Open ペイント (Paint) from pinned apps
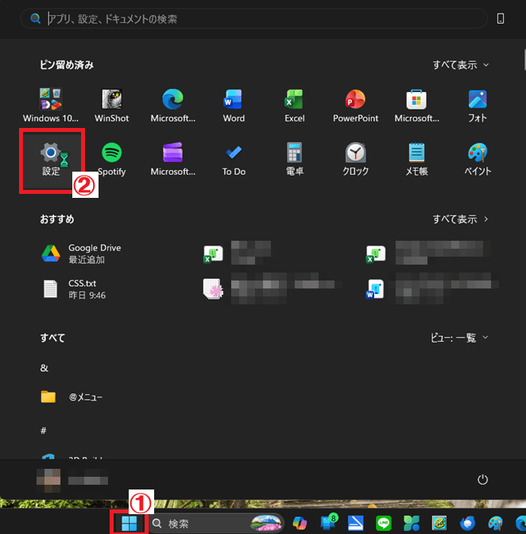Image resolution: width=526 pixels, height=534 pixels. coord(478,159)
